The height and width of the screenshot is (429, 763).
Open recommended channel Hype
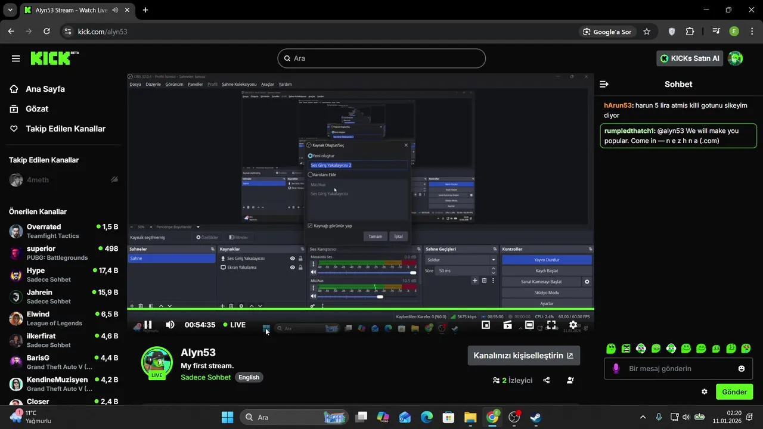tap(63, 275)
